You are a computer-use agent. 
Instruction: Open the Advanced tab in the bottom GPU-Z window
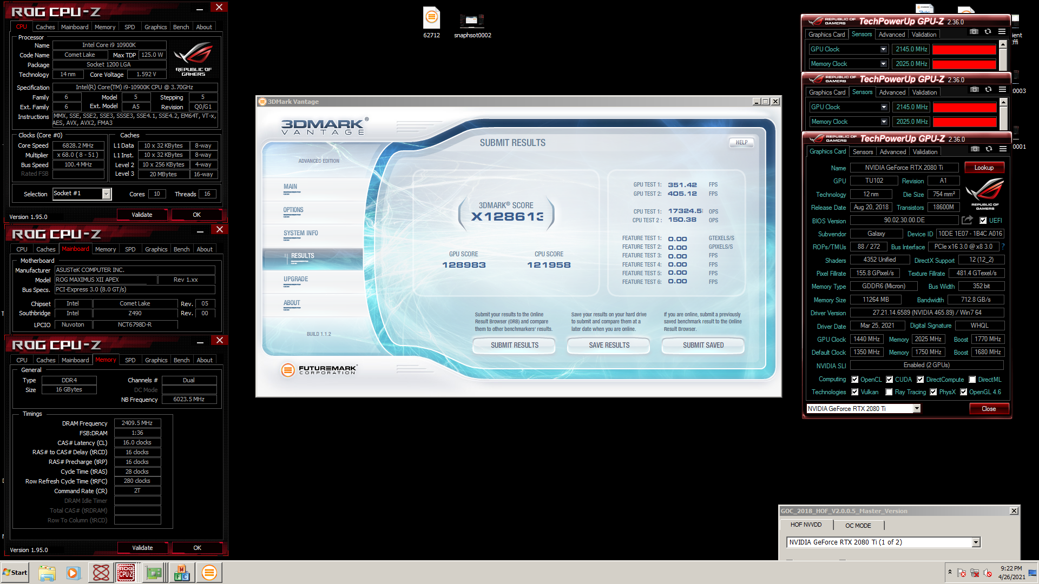coord(893,152)
